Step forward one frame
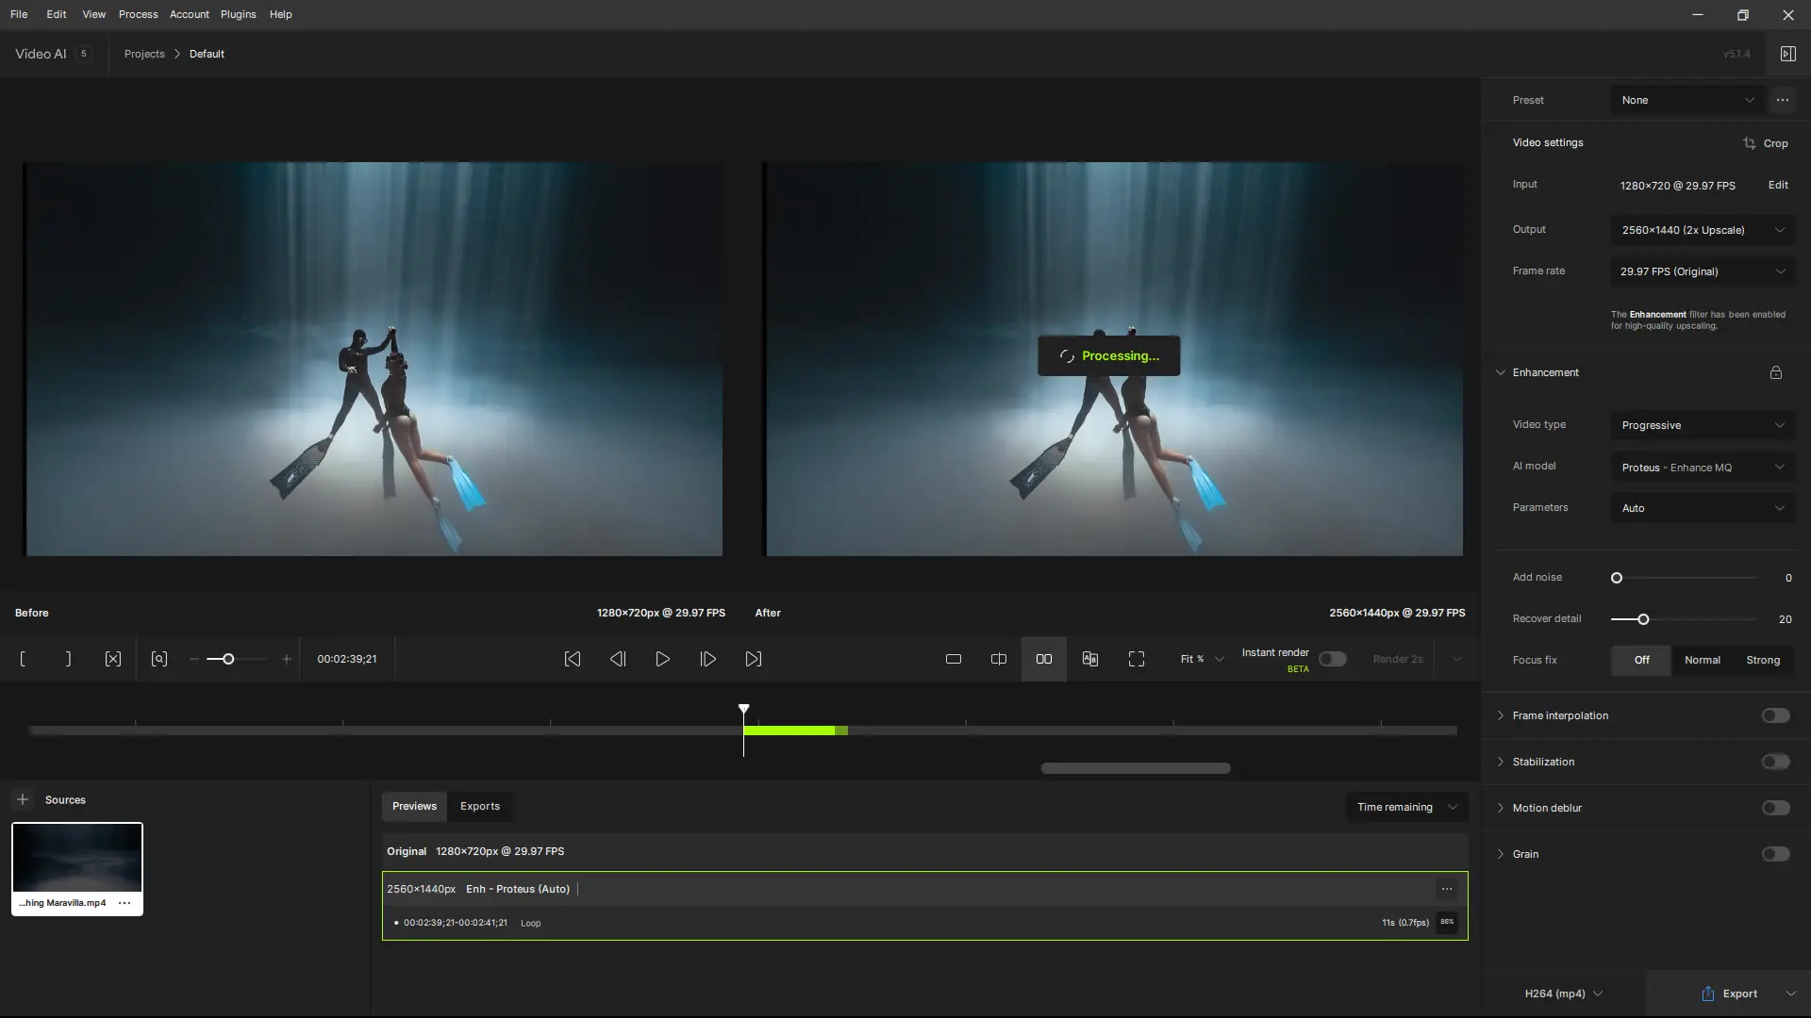 707,659
